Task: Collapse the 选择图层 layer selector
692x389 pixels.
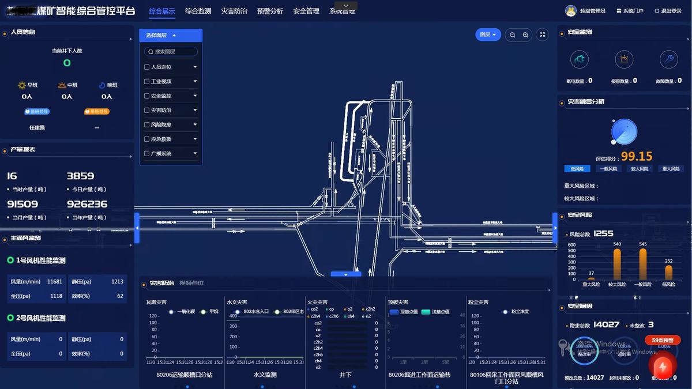Action: tap(171, 35)
